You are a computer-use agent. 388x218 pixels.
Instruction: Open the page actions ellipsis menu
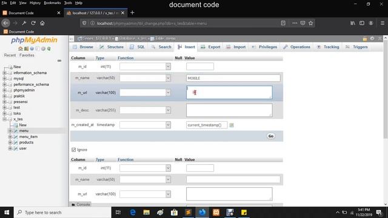point(295,23)
